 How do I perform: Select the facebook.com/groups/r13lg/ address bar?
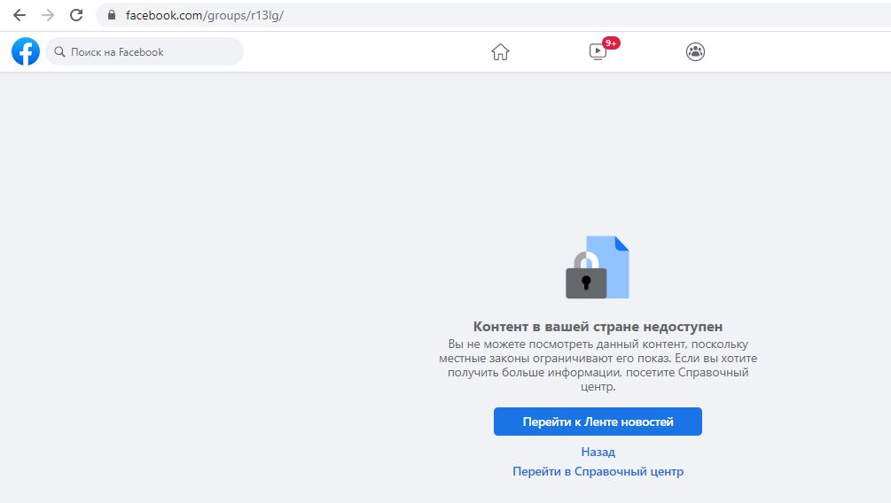click(493, 15)
